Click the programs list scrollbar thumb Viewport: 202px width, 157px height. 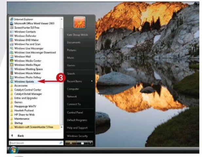coord(62,77)
